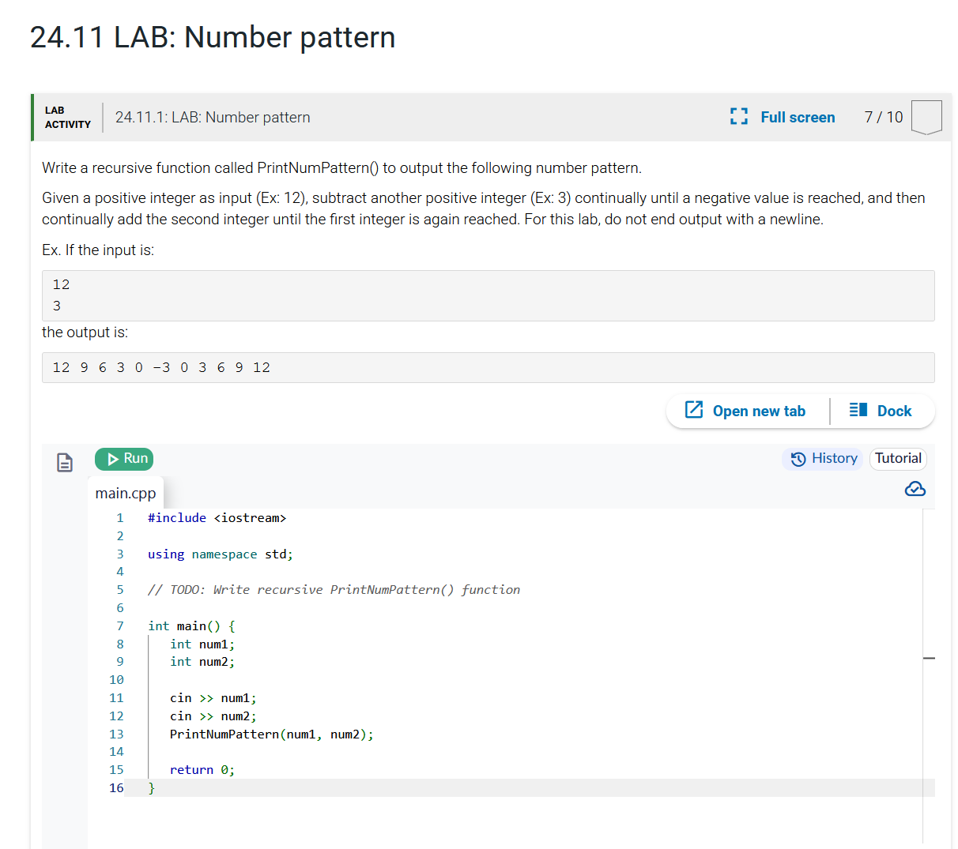Click the cloud sync checkmark icon
The width and height of the screenshot is (958, 849).
(915, 489)
